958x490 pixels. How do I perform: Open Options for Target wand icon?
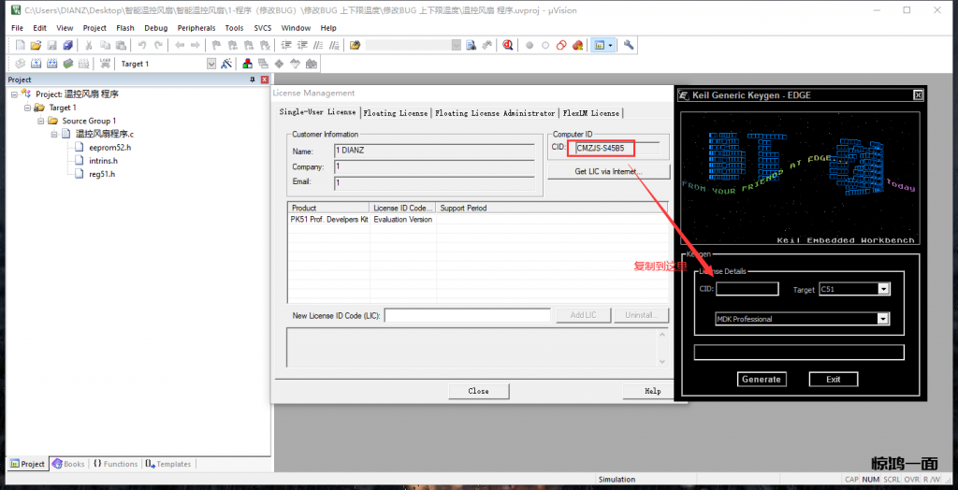227,64
